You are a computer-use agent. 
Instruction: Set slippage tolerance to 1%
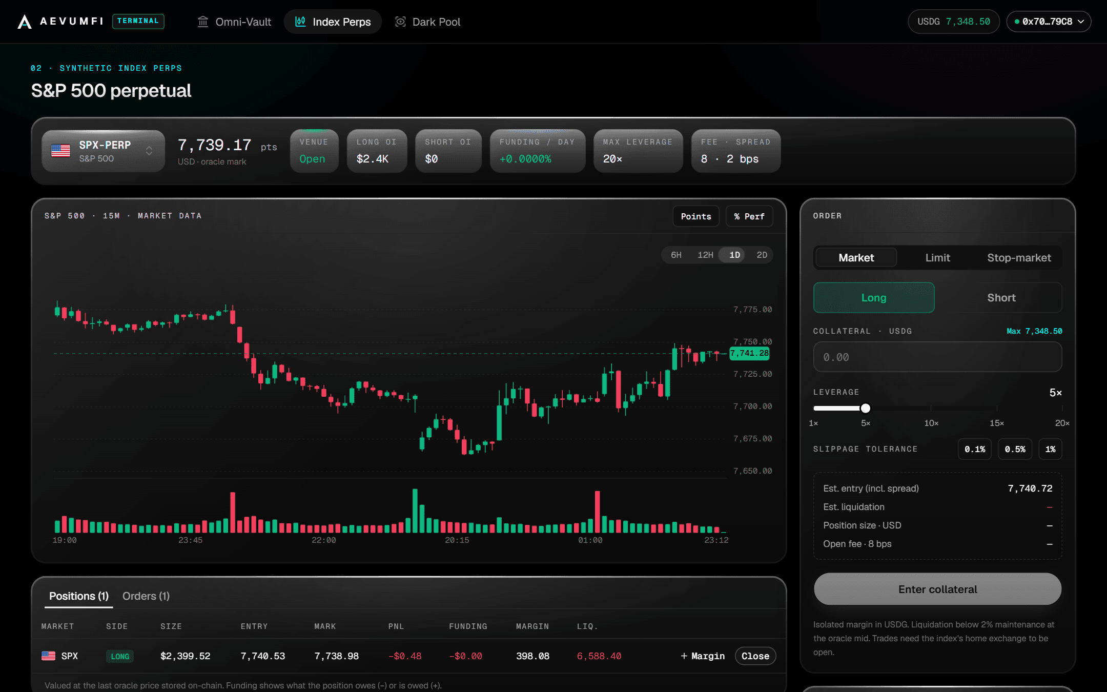click(x=1050, y=449)
